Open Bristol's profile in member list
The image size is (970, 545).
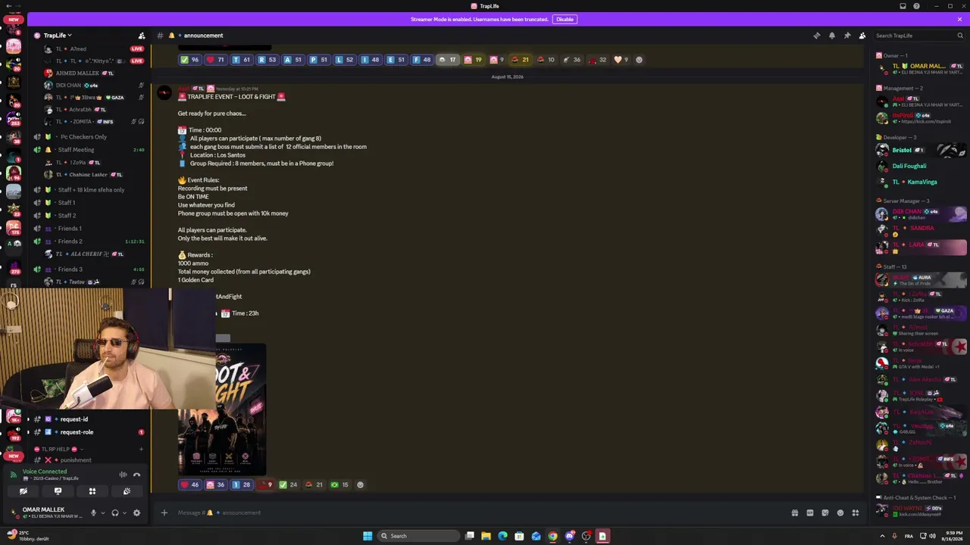coord(921,150)
